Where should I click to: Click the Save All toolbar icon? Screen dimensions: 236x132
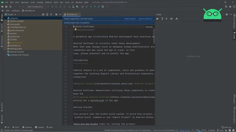coord(6,7)
